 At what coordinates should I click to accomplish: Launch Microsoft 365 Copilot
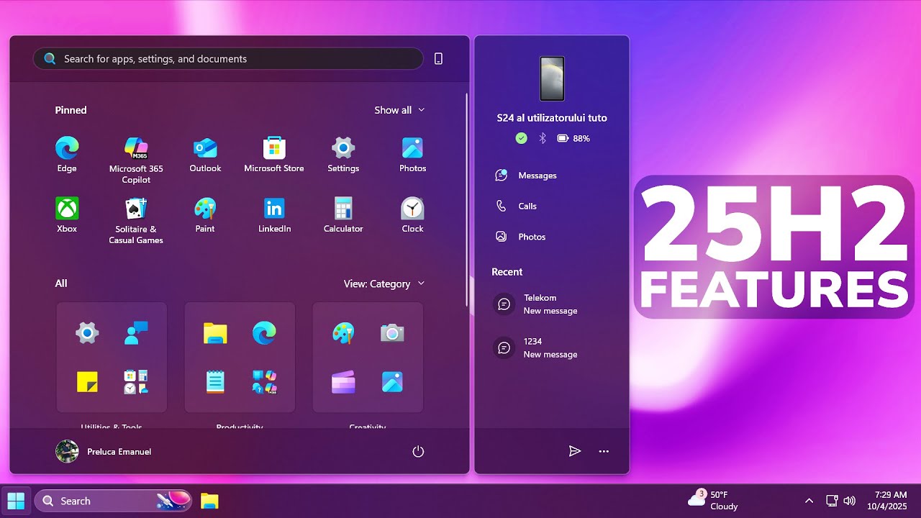(136, 160)
